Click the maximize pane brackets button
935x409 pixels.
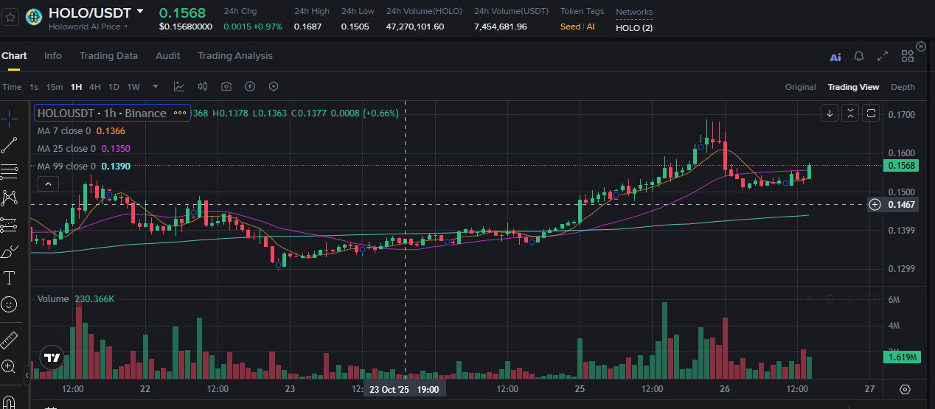click(x=871, y=113)
